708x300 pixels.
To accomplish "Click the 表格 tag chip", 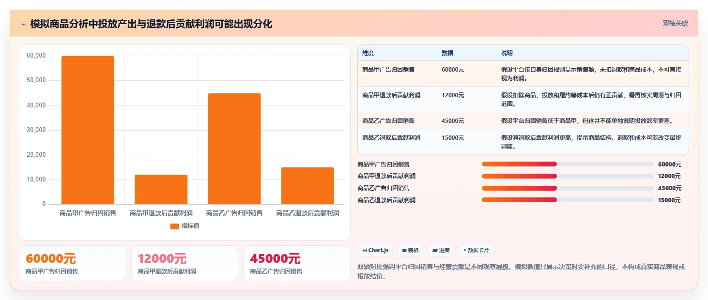I will (410, 250).
